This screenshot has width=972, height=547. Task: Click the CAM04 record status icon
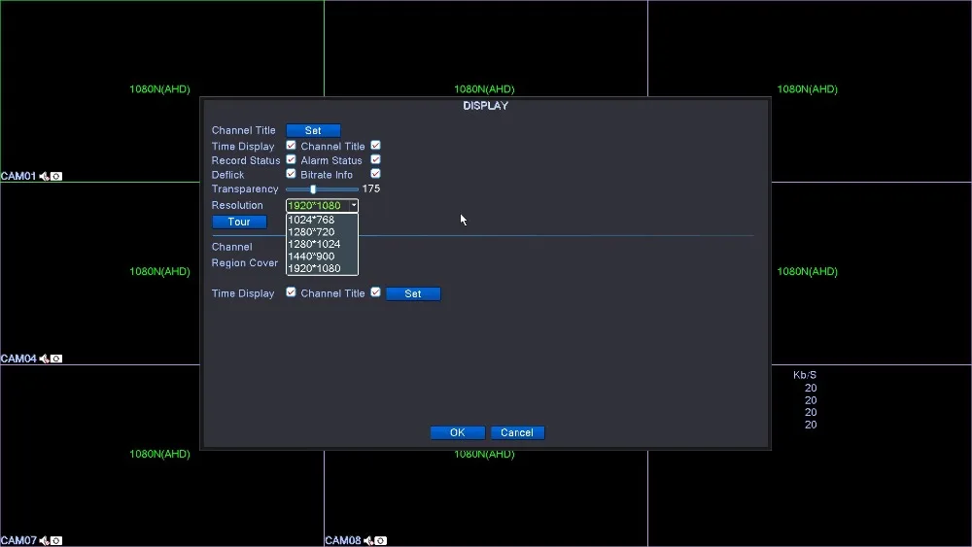[56, 359]
